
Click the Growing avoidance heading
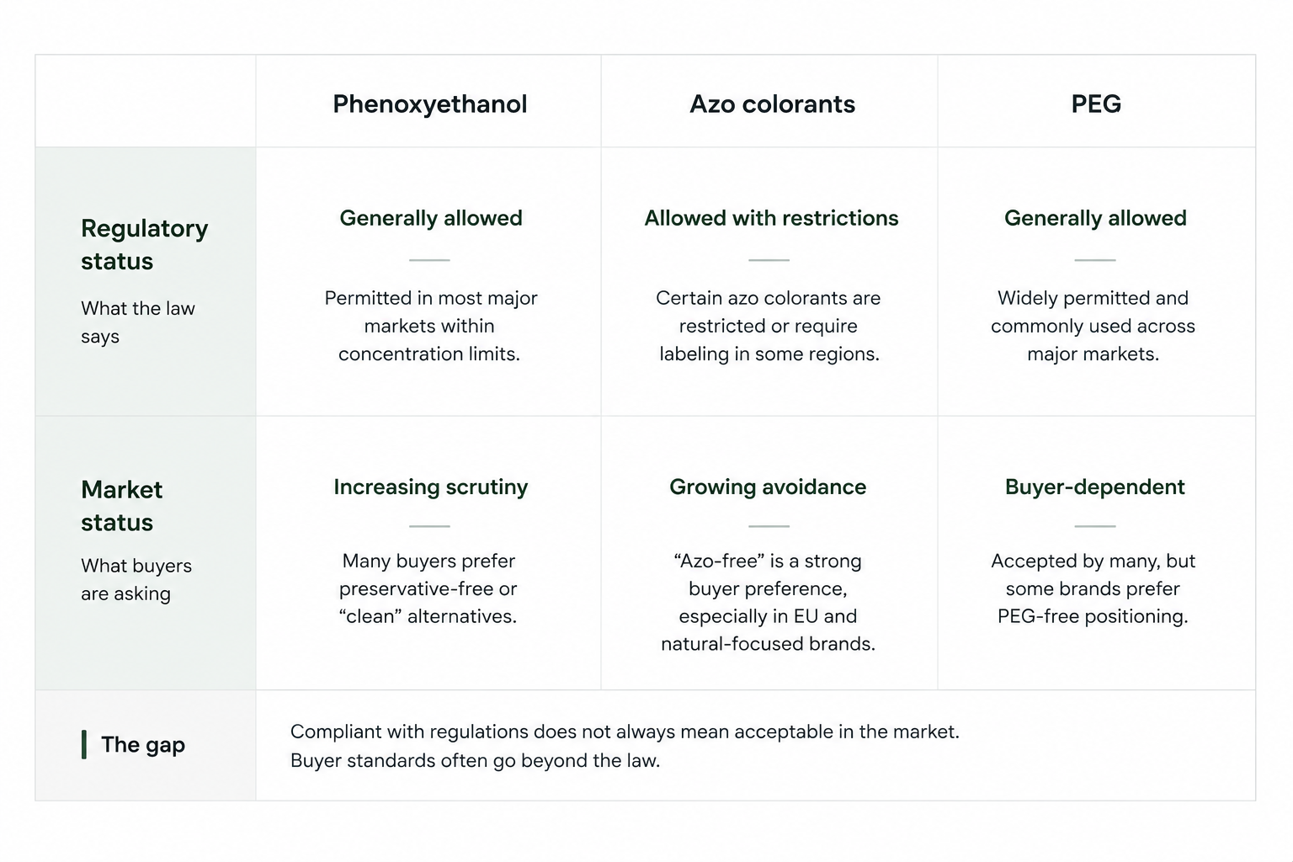tap(768, 487)
